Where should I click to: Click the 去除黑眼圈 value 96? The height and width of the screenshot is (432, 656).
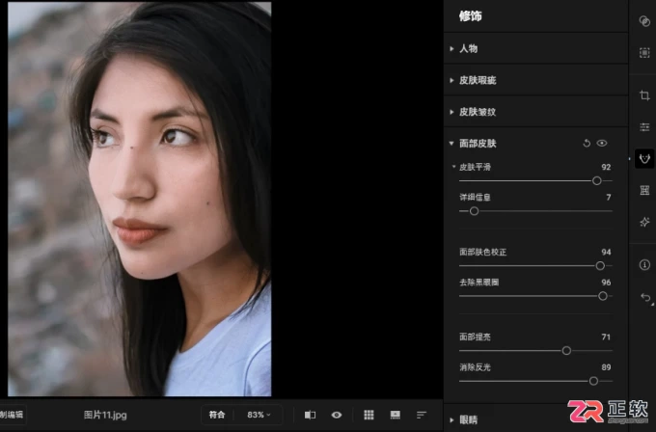(606, 283)
